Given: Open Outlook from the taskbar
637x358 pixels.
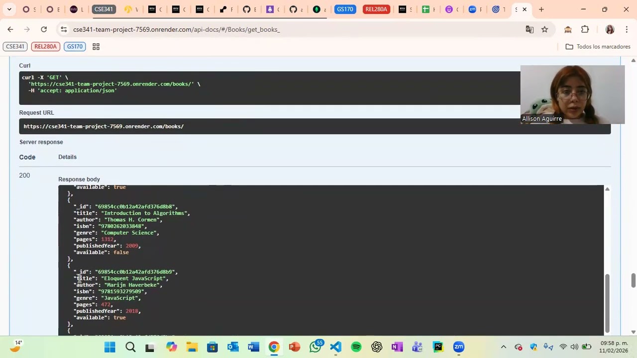Looking at the screenshot, I should [233, 347].
